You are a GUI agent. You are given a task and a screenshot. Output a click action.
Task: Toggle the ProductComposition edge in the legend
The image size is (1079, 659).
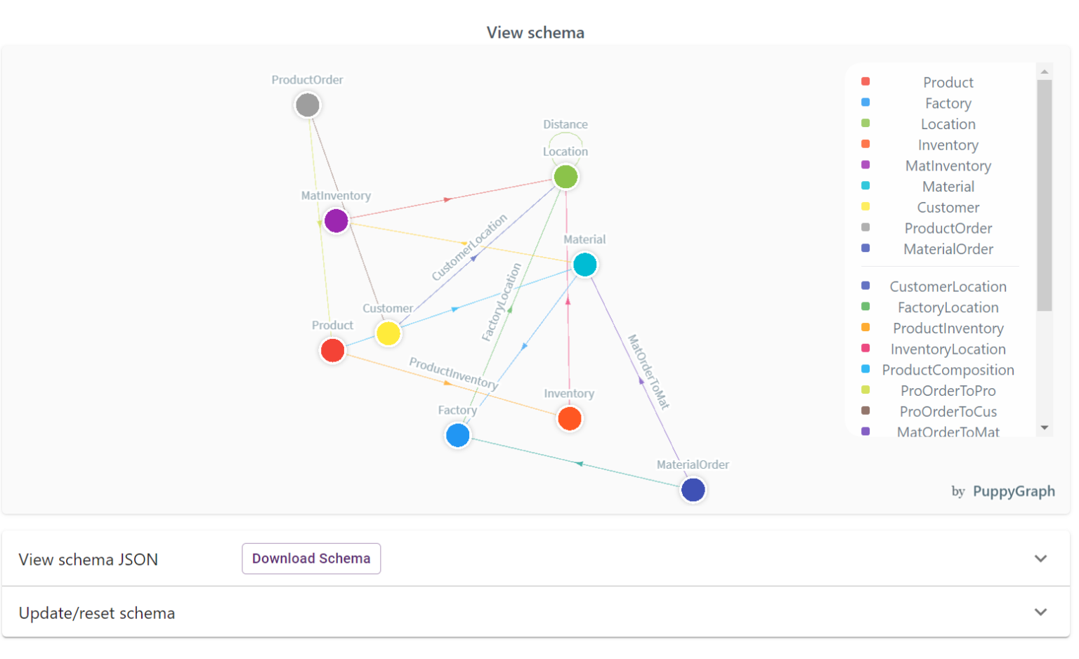953,370
